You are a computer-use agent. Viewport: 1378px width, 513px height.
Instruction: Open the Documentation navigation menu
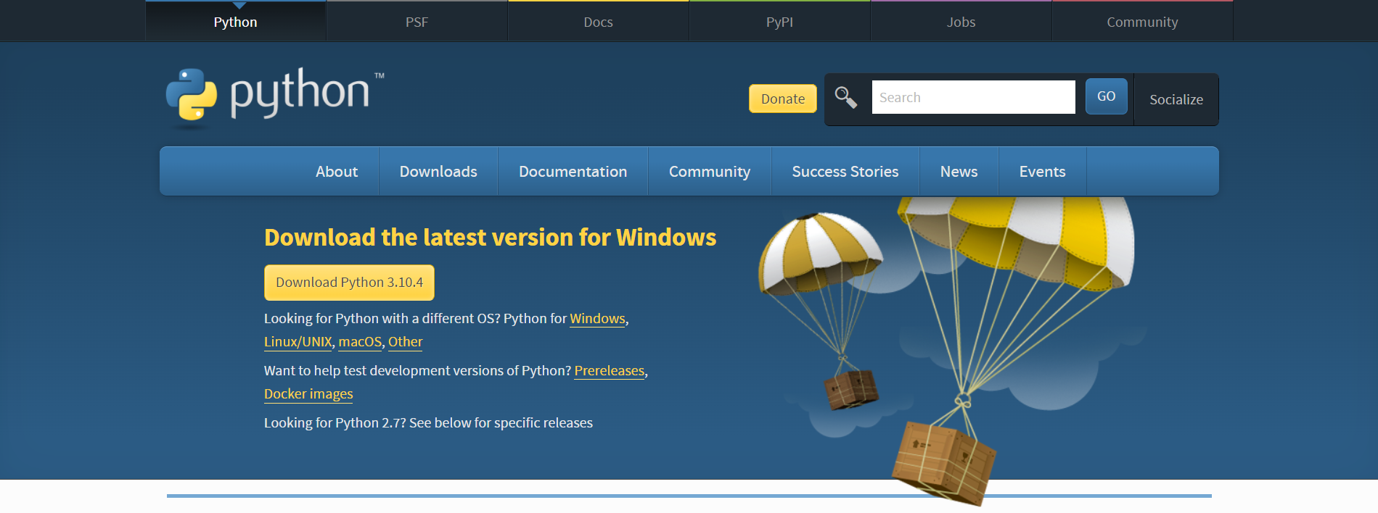[x=573, y=172]
